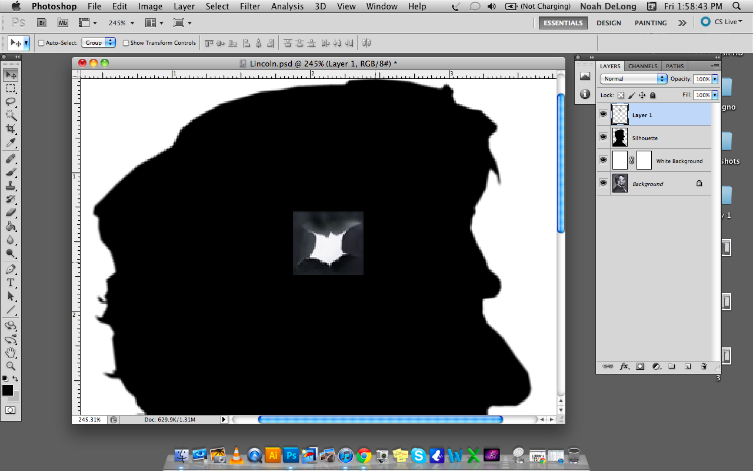The width and height of the screenshot is (753, 471).
Task: Open the Arrange Documents dropdown
Action: (x=154, y=23)
